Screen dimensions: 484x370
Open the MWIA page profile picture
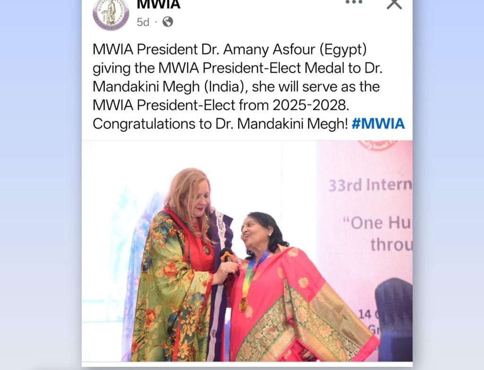click(111, 15)
